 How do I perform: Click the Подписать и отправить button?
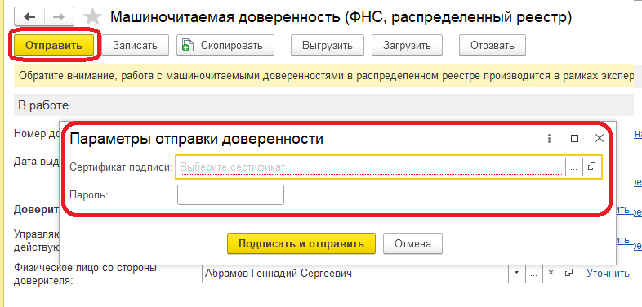pyautogui.click(x=301, y=243)
